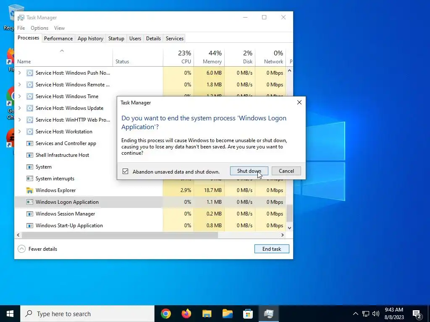Click the Windows Session Manager process icon

click(x=30, y=214)
